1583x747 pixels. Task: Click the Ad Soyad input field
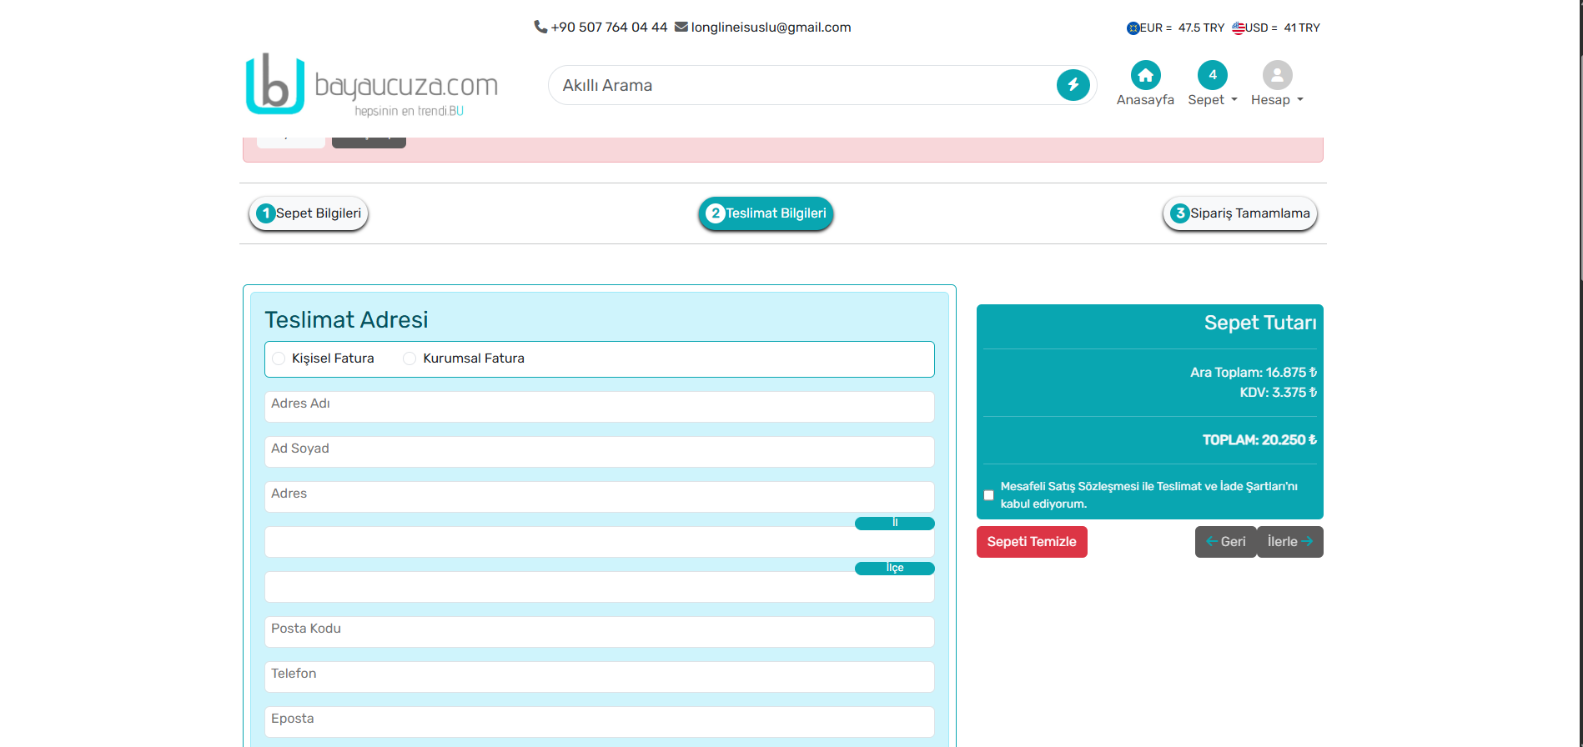point(600,452)
